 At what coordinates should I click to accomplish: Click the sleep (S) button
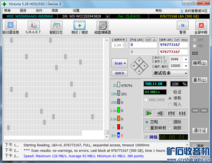(200, 63)
